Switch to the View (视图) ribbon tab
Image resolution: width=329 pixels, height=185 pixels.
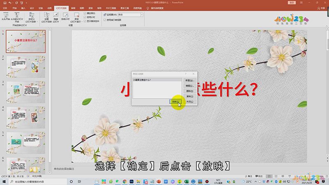[x=82, y=8]
